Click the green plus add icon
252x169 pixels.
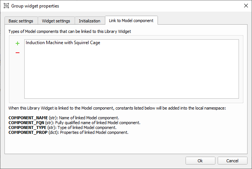pyautogui.click(x=17, y=43)
